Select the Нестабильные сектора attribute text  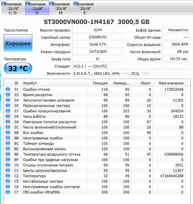tap(43, 181)
